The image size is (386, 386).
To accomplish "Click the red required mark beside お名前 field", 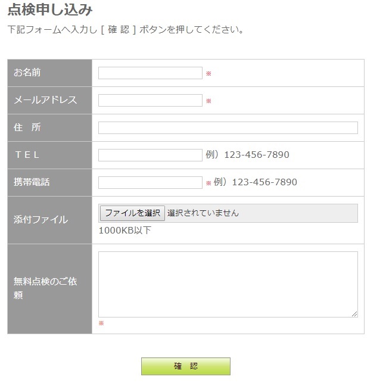I will click(x=208, y=74).
